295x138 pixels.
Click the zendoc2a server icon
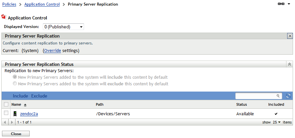[15, 114]
